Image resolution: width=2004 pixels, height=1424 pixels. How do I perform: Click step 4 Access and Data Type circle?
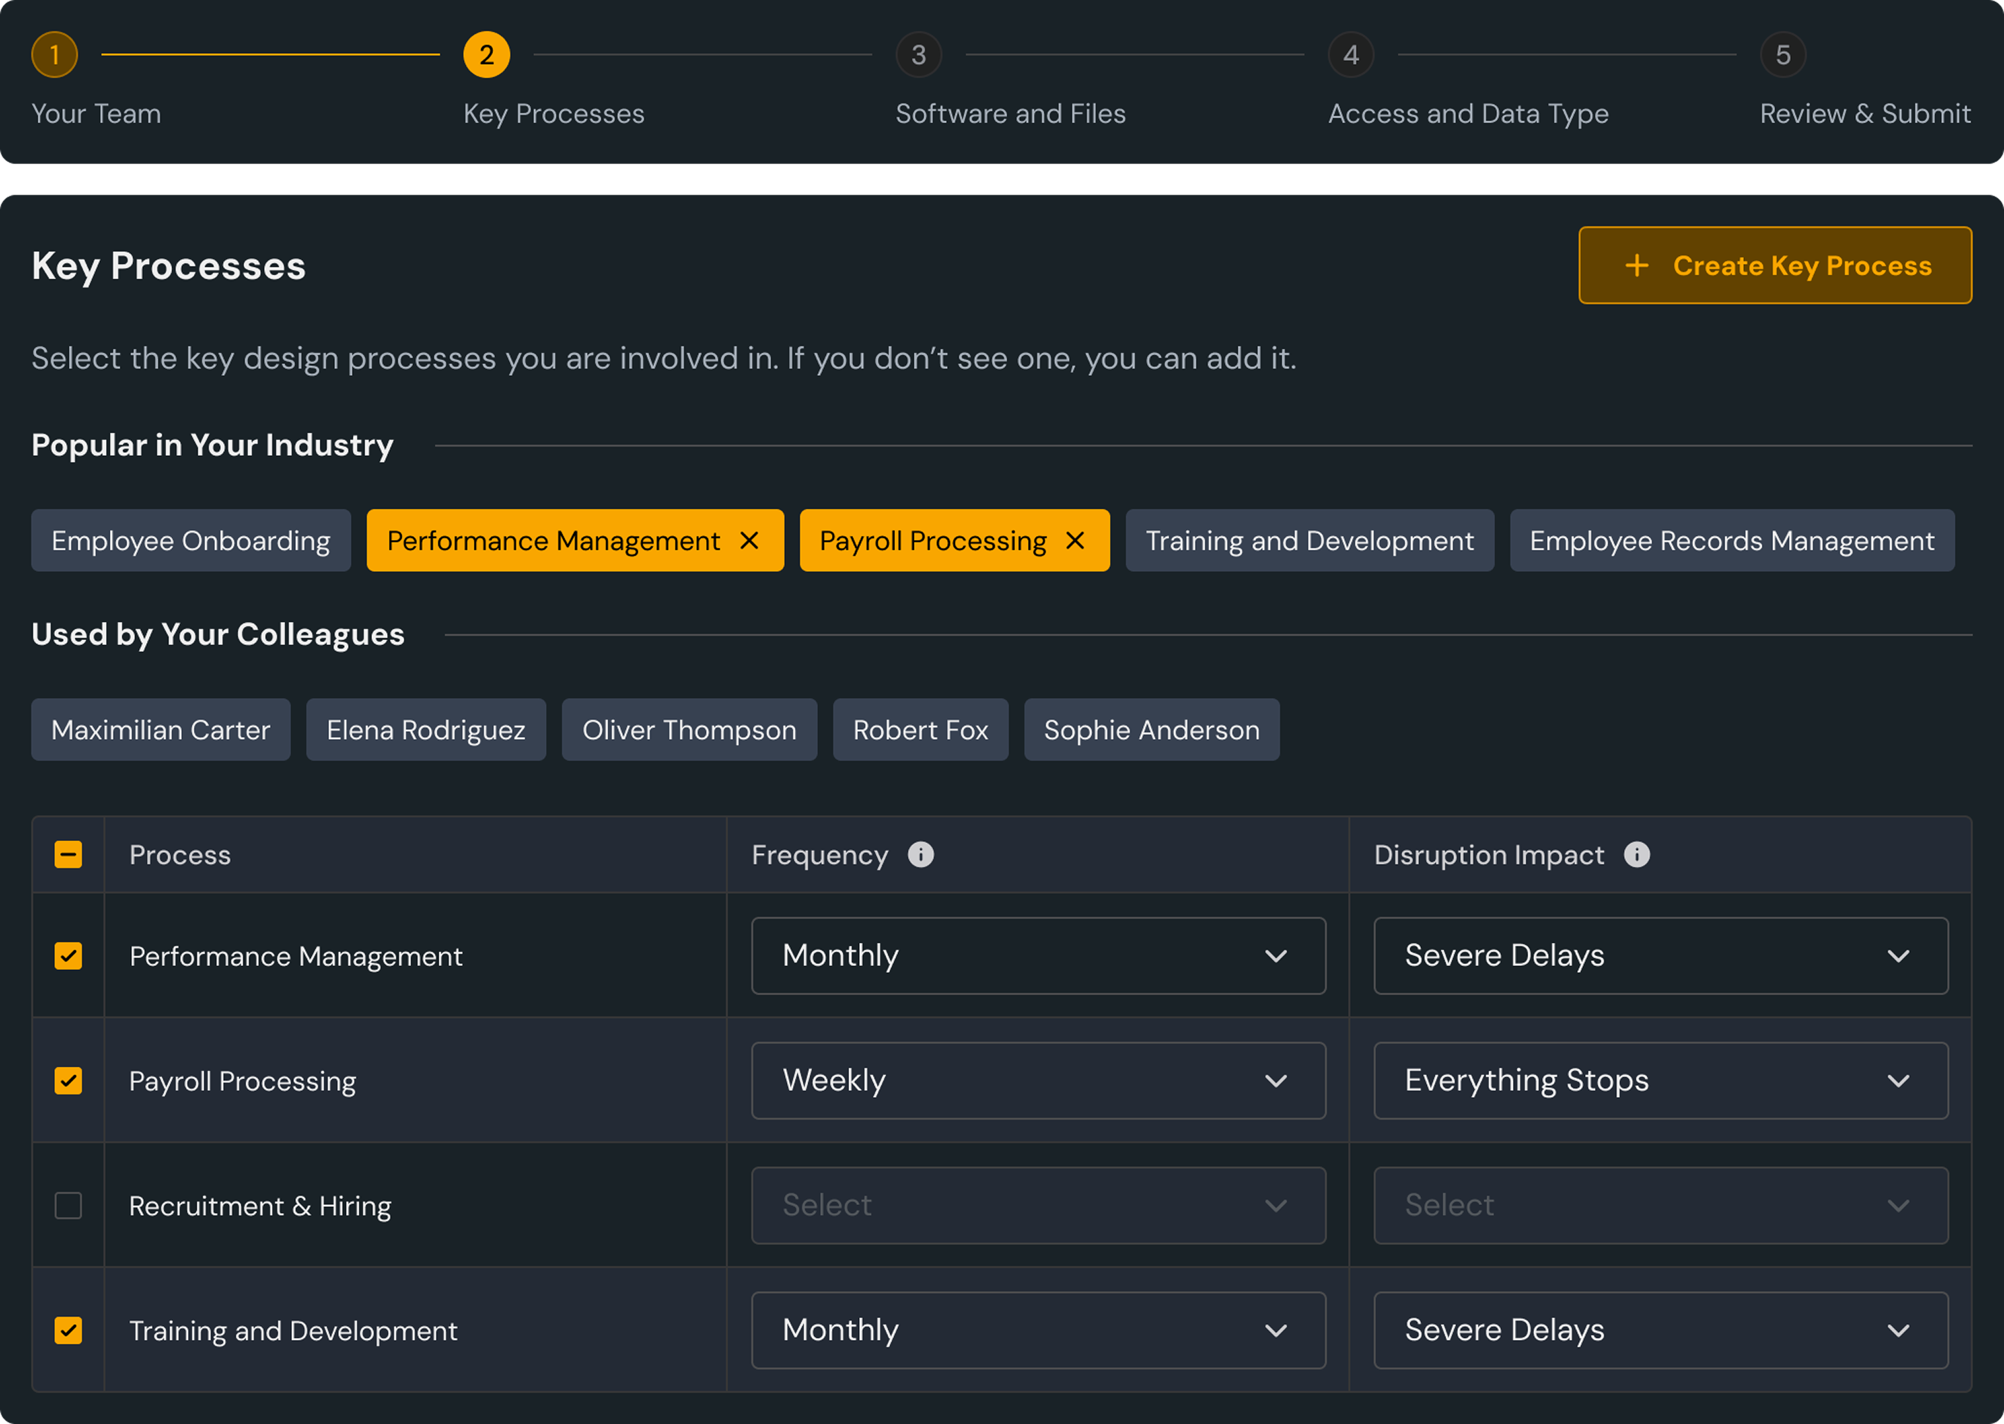pos(1351,55)
